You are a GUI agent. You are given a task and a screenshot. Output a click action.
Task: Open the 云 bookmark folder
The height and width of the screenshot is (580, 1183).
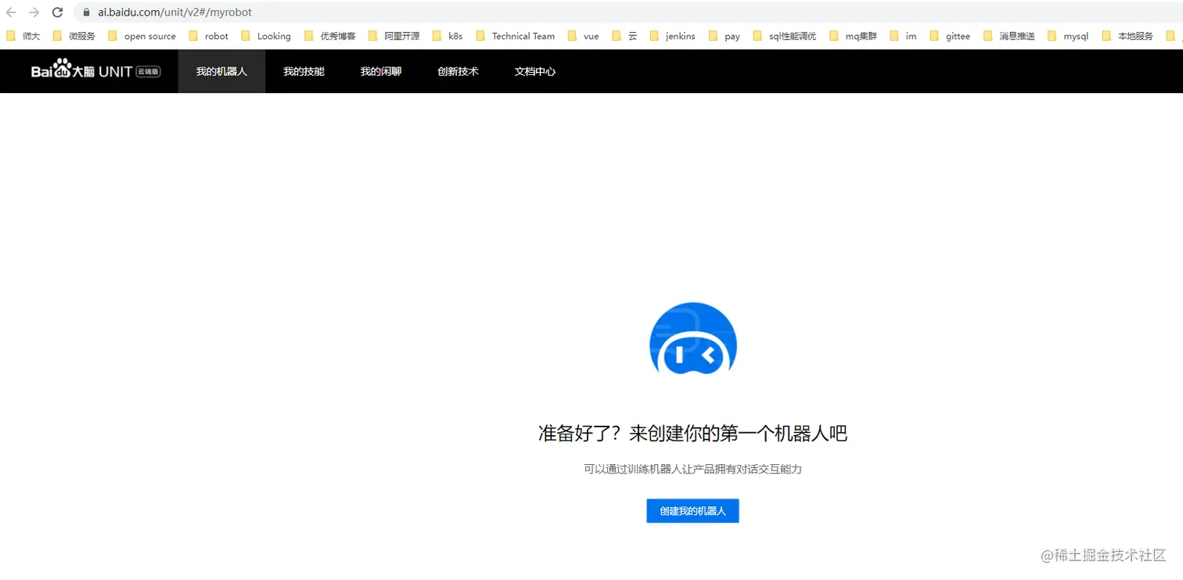coord(624,36)
